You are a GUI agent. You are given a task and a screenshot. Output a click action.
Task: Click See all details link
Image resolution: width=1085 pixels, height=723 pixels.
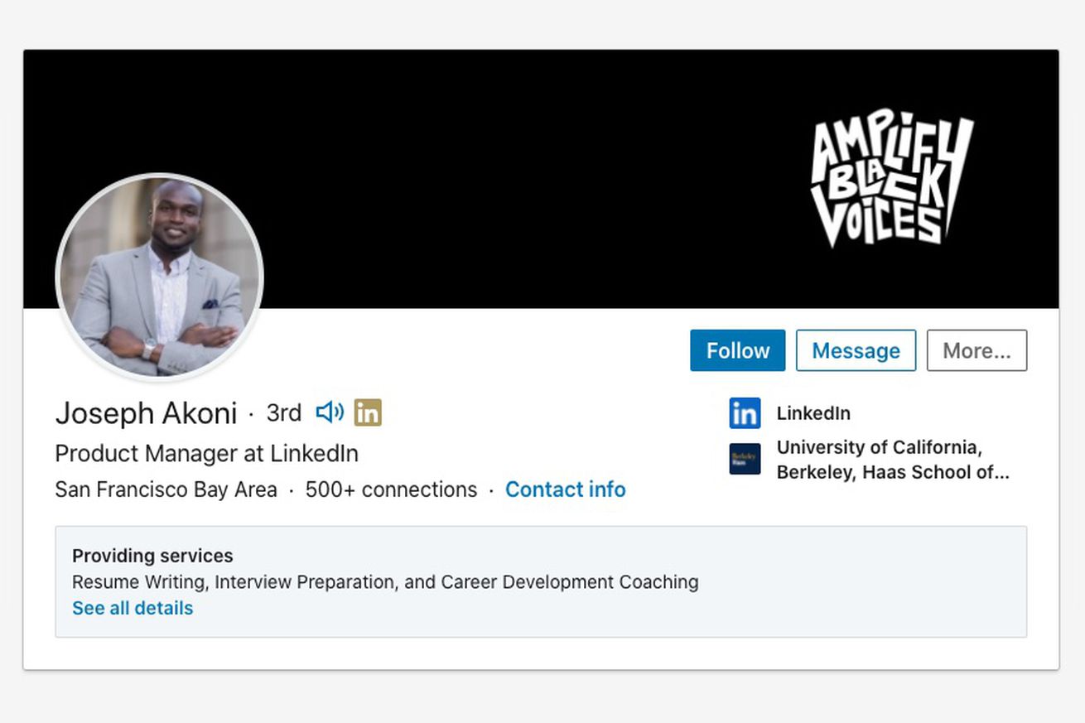[x=133, y=608]
